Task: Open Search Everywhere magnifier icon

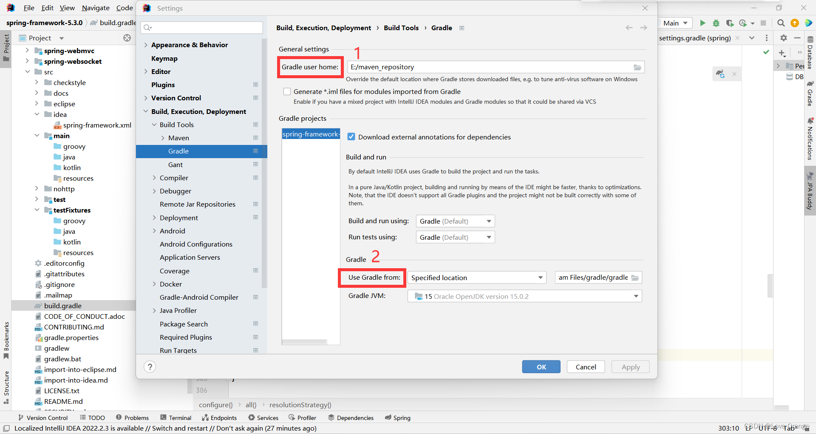Action: point(781,23)
